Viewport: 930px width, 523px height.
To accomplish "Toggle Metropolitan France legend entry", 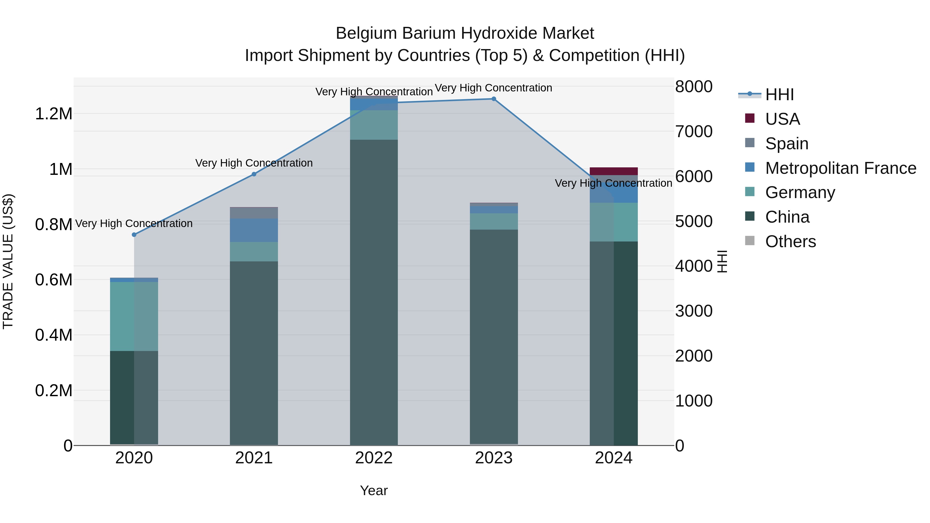I will 830,168.
